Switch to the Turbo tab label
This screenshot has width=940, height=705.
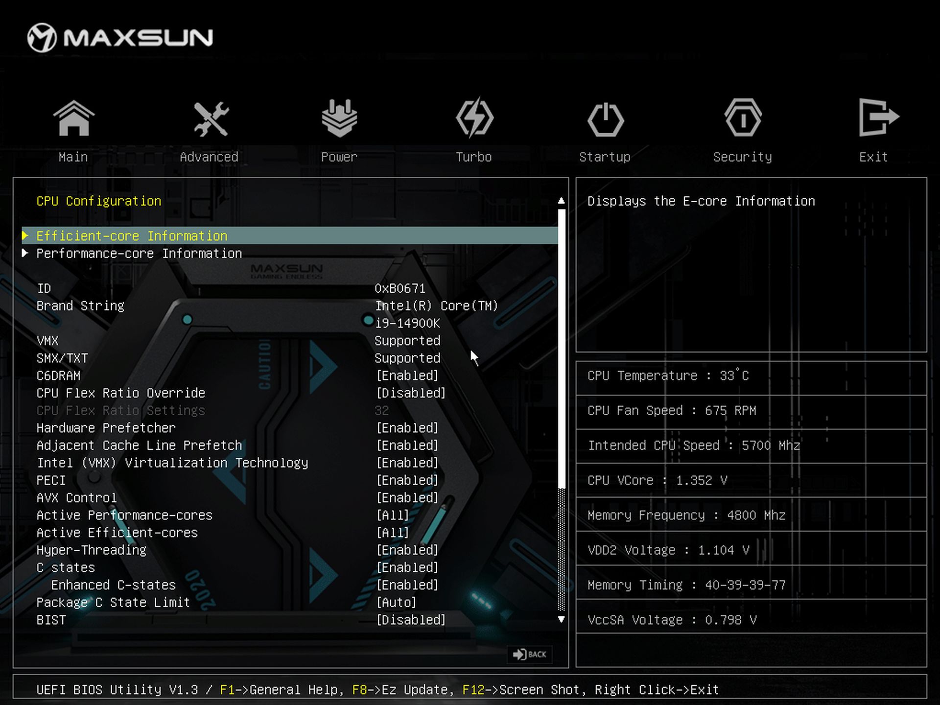[x=474, y=157]
